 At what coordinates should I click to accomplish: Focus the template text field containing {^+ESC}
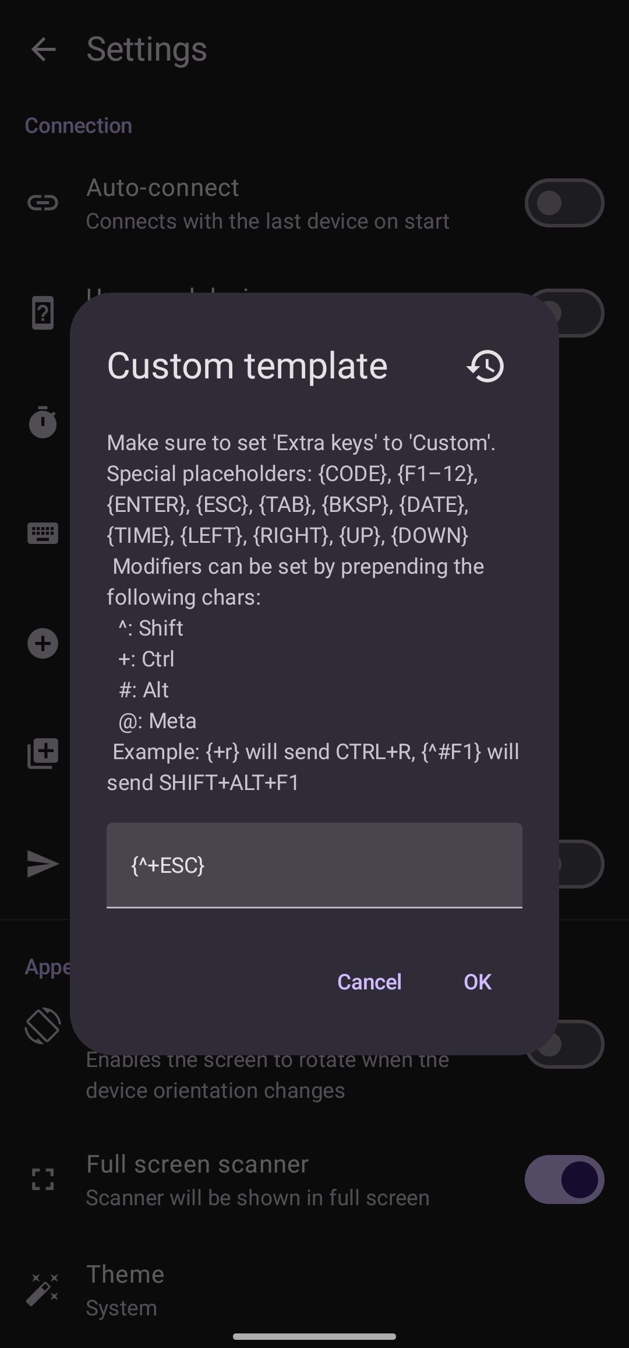pyautogui.click(x=314, y=865)
